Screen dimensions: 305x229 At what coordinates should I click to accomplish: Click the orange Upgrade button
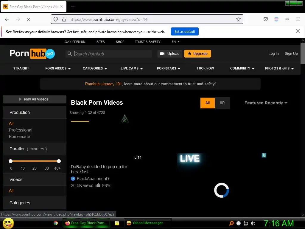(x=197, y=54)
